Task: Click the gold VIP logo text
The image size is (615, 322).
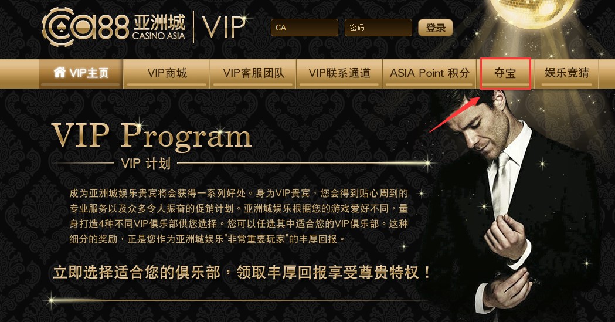Action: coord(223,27)
